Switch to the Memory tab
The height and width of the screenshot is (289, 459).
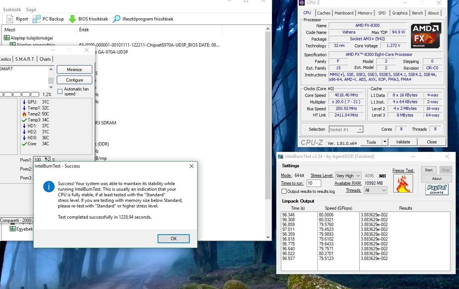(365, 13)
